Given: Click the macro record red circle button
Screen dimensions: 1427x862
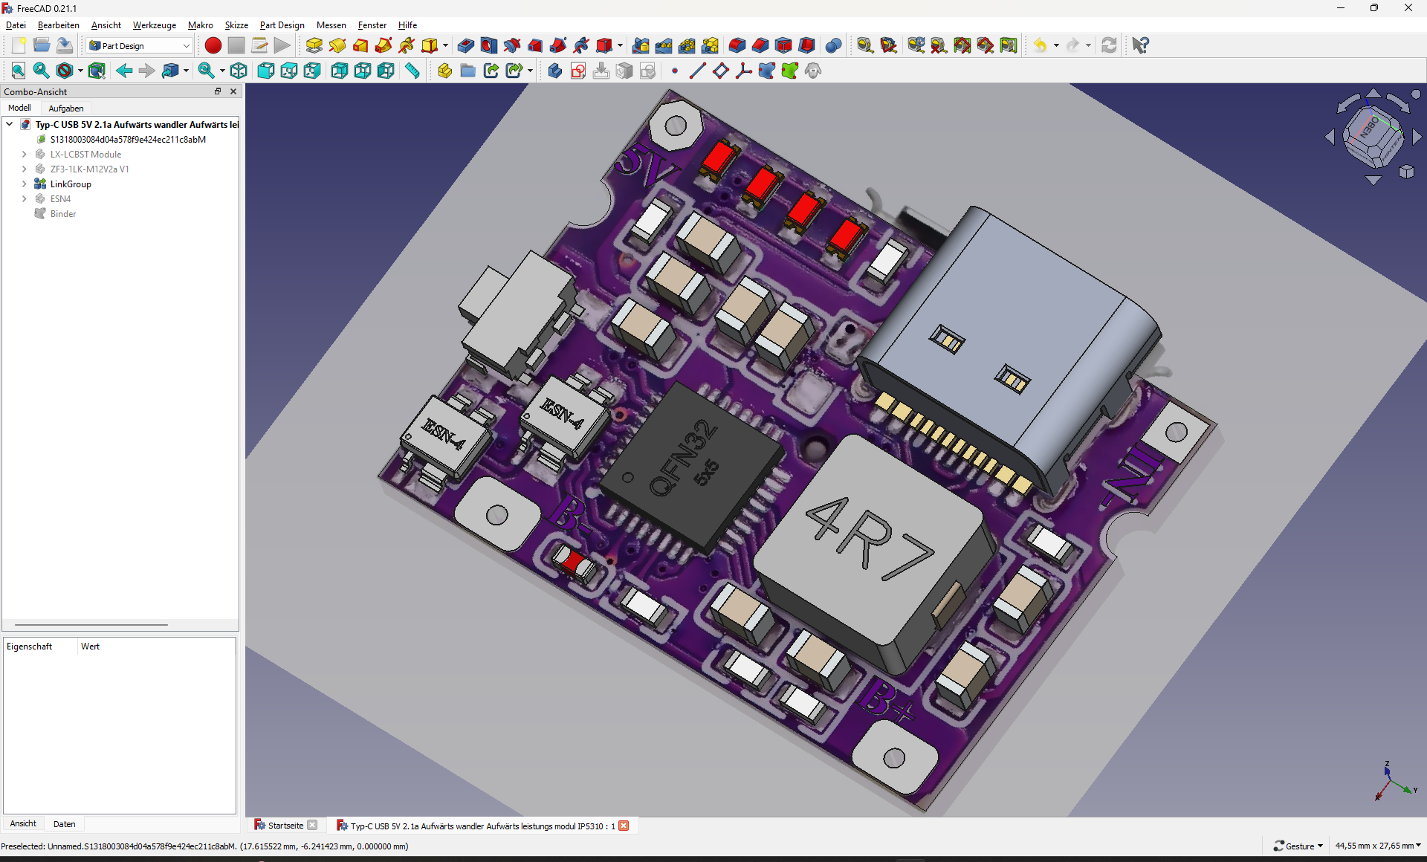Looking at the screenshot, I should click(213, 45).
